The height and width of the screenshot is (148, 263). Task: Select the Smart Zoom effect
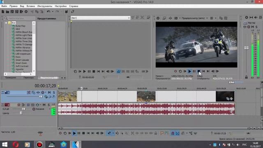(x=21, y=63)
